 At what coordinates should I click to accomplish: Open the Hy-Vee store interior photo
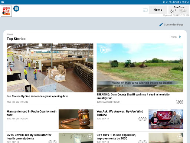[x=50, y=68]
